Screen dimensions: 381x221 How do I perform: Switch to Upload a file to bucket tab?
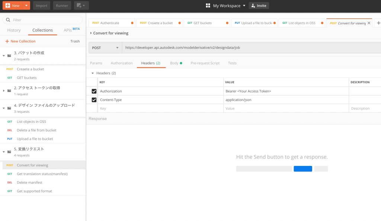point(254,23)
